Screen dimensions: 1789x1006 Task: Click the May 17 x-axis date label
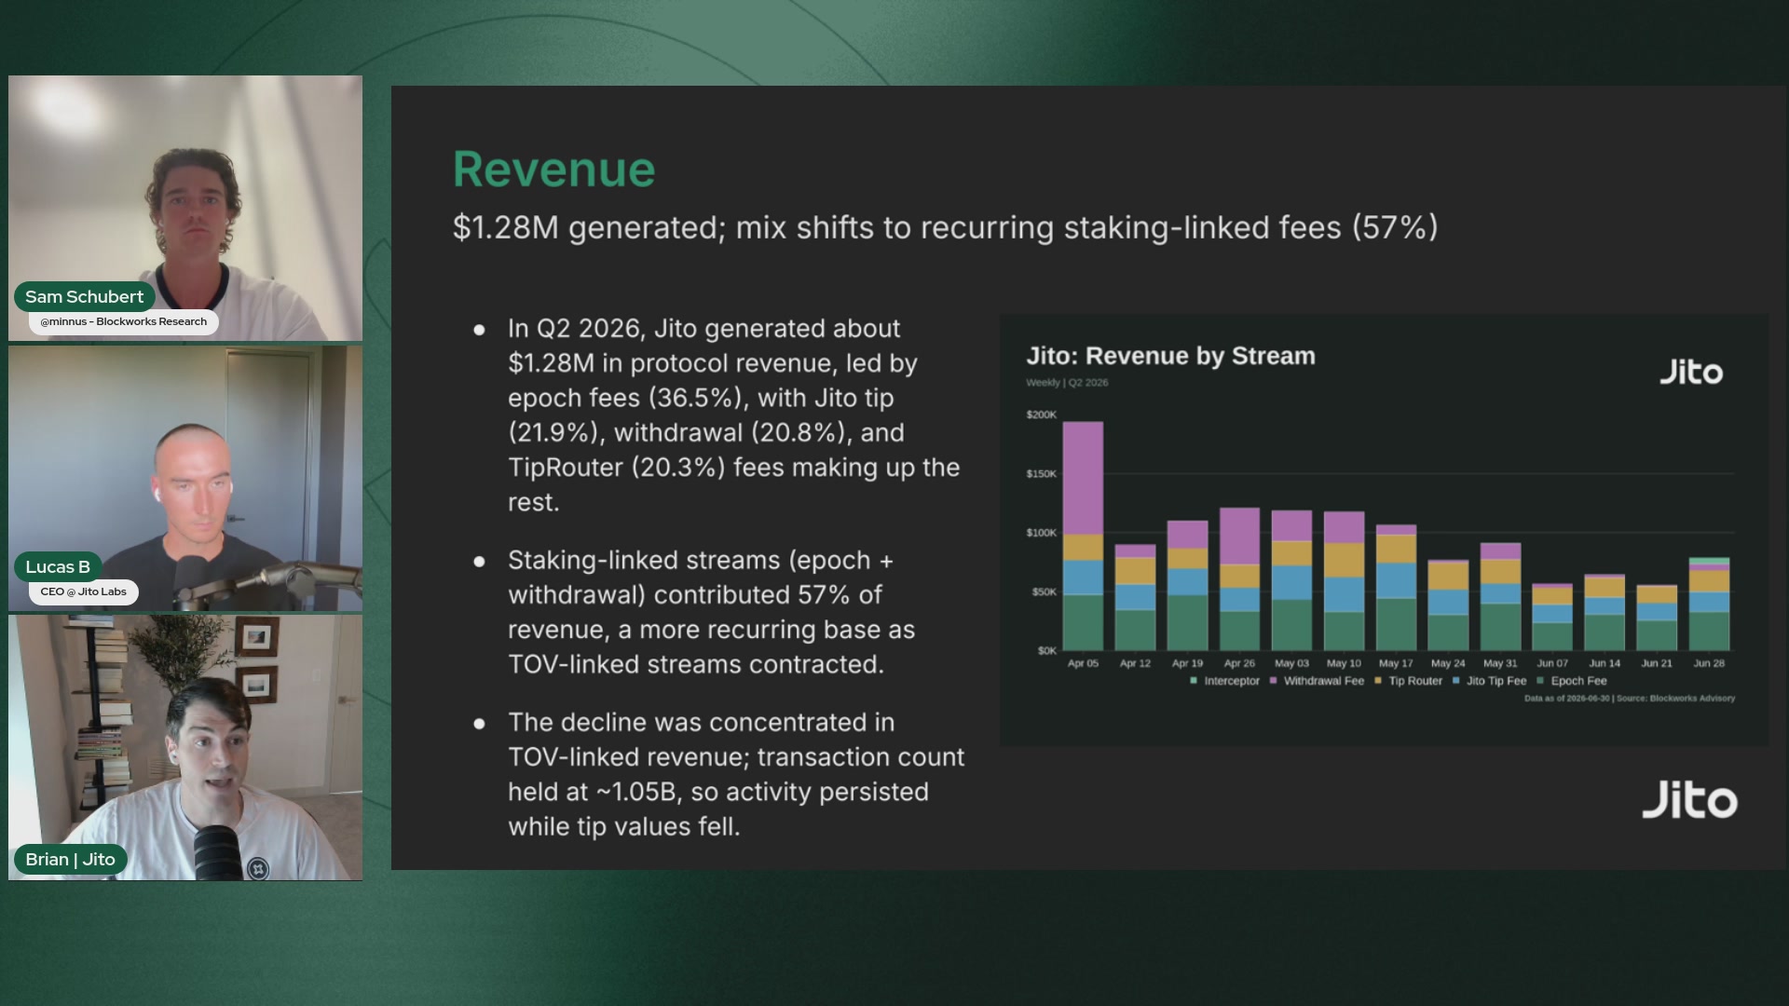pyautogui.click(x=1396, y=663)
